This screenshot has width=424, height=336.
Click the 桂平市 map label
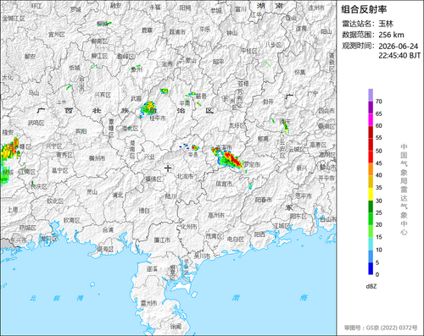pyautogui.click(x=158, y=118)
